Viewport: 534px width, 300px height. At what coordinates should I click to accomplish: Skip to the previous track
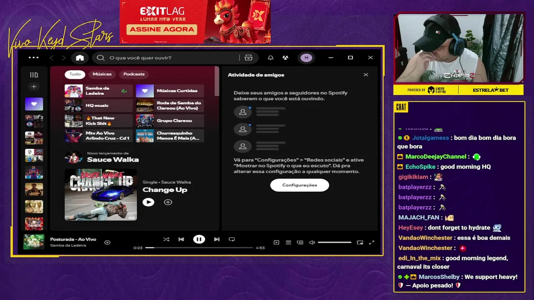(181, 239)
